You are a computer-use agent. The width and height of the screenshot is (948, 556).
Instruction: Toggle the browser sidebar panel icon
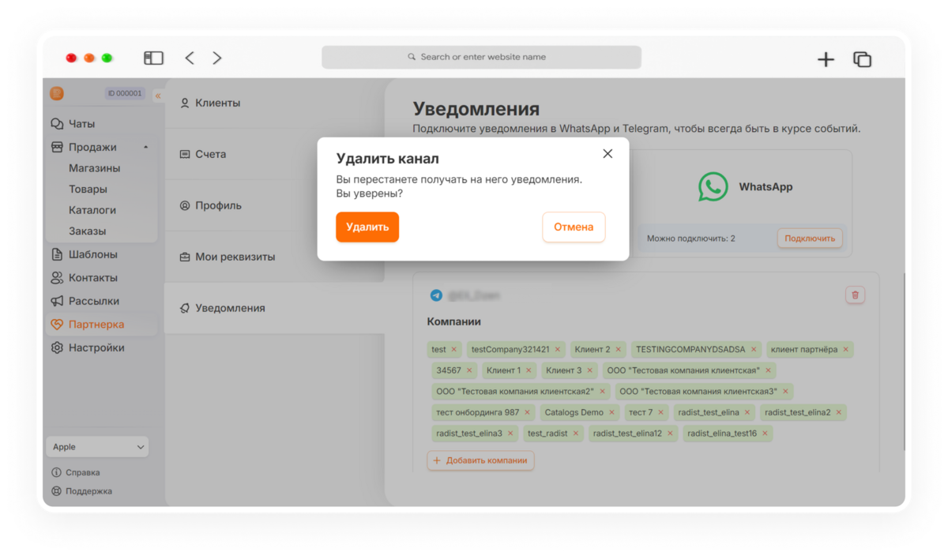153,58
